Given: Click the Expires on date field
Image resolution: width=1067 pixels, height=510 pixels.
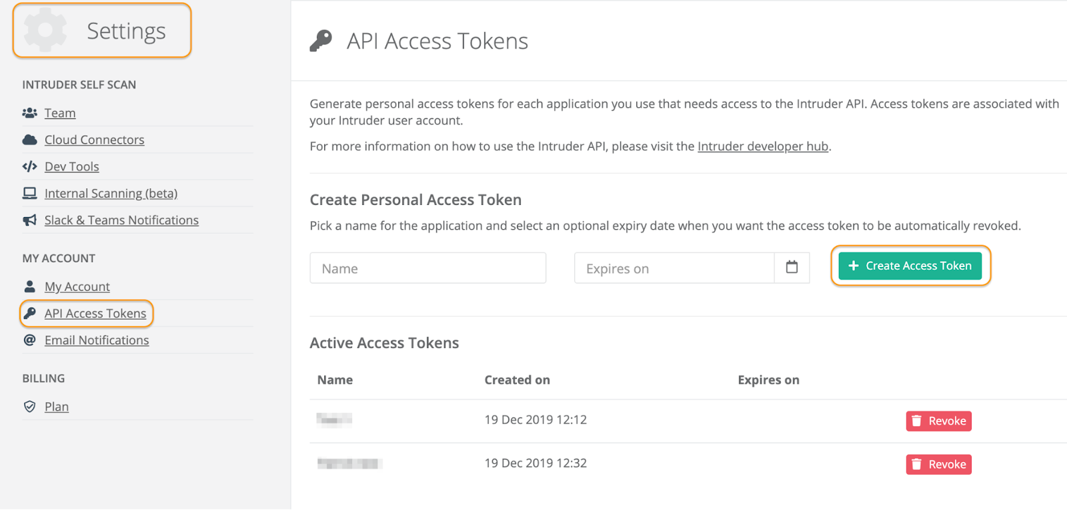Looking at the screenshot, I should pos(674,268).
